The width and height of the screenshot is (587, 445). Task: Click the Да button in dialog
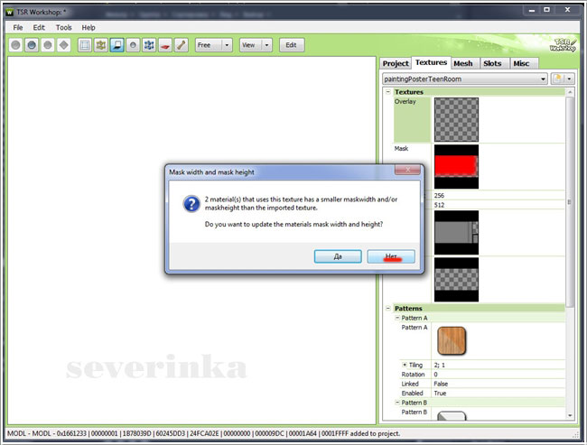click(x=337, y=256)
